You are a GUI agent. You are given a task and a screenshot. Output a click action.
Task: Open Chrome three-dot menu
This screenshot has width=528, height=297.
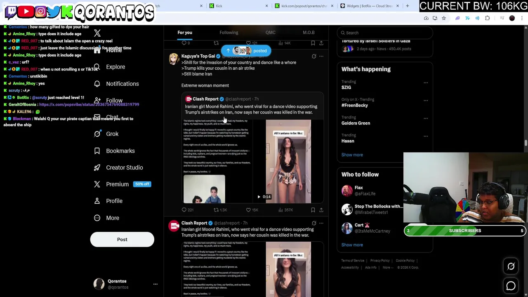coord(522,18)
